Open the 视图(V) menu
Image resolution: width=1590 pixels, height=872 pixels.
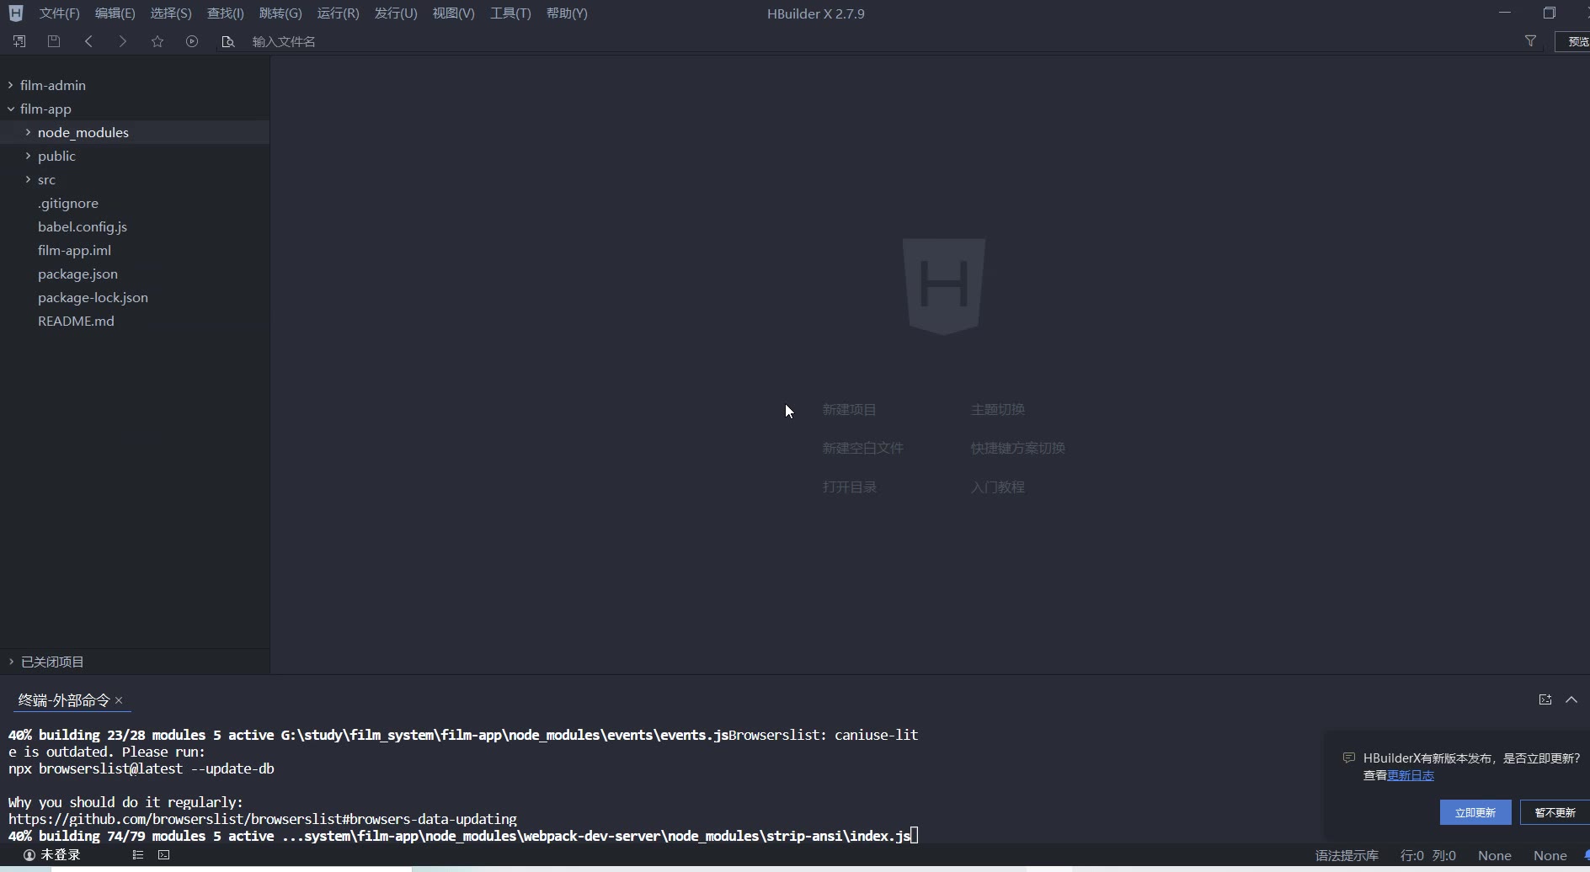point(453,13)
